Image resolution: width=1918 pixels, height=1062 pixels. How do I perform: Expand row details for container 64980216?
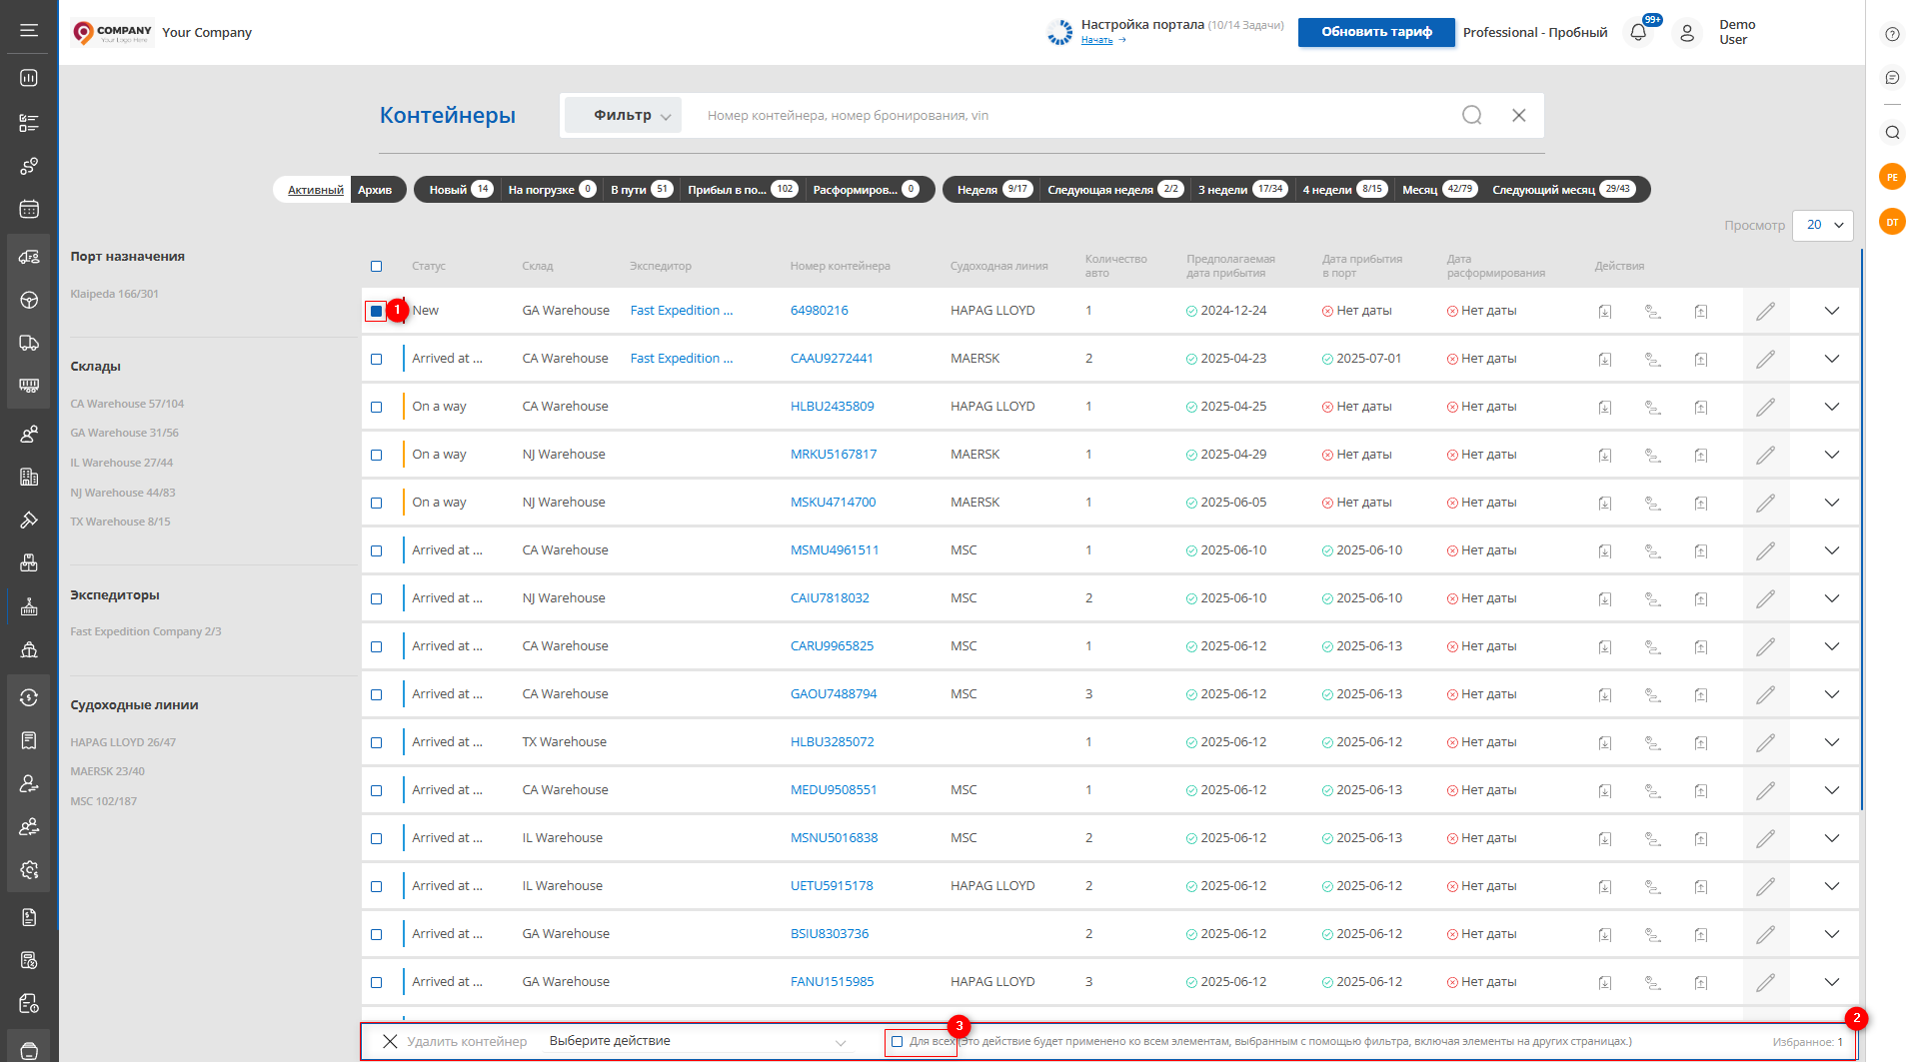pyautogui.click(x=1831, y=311)
